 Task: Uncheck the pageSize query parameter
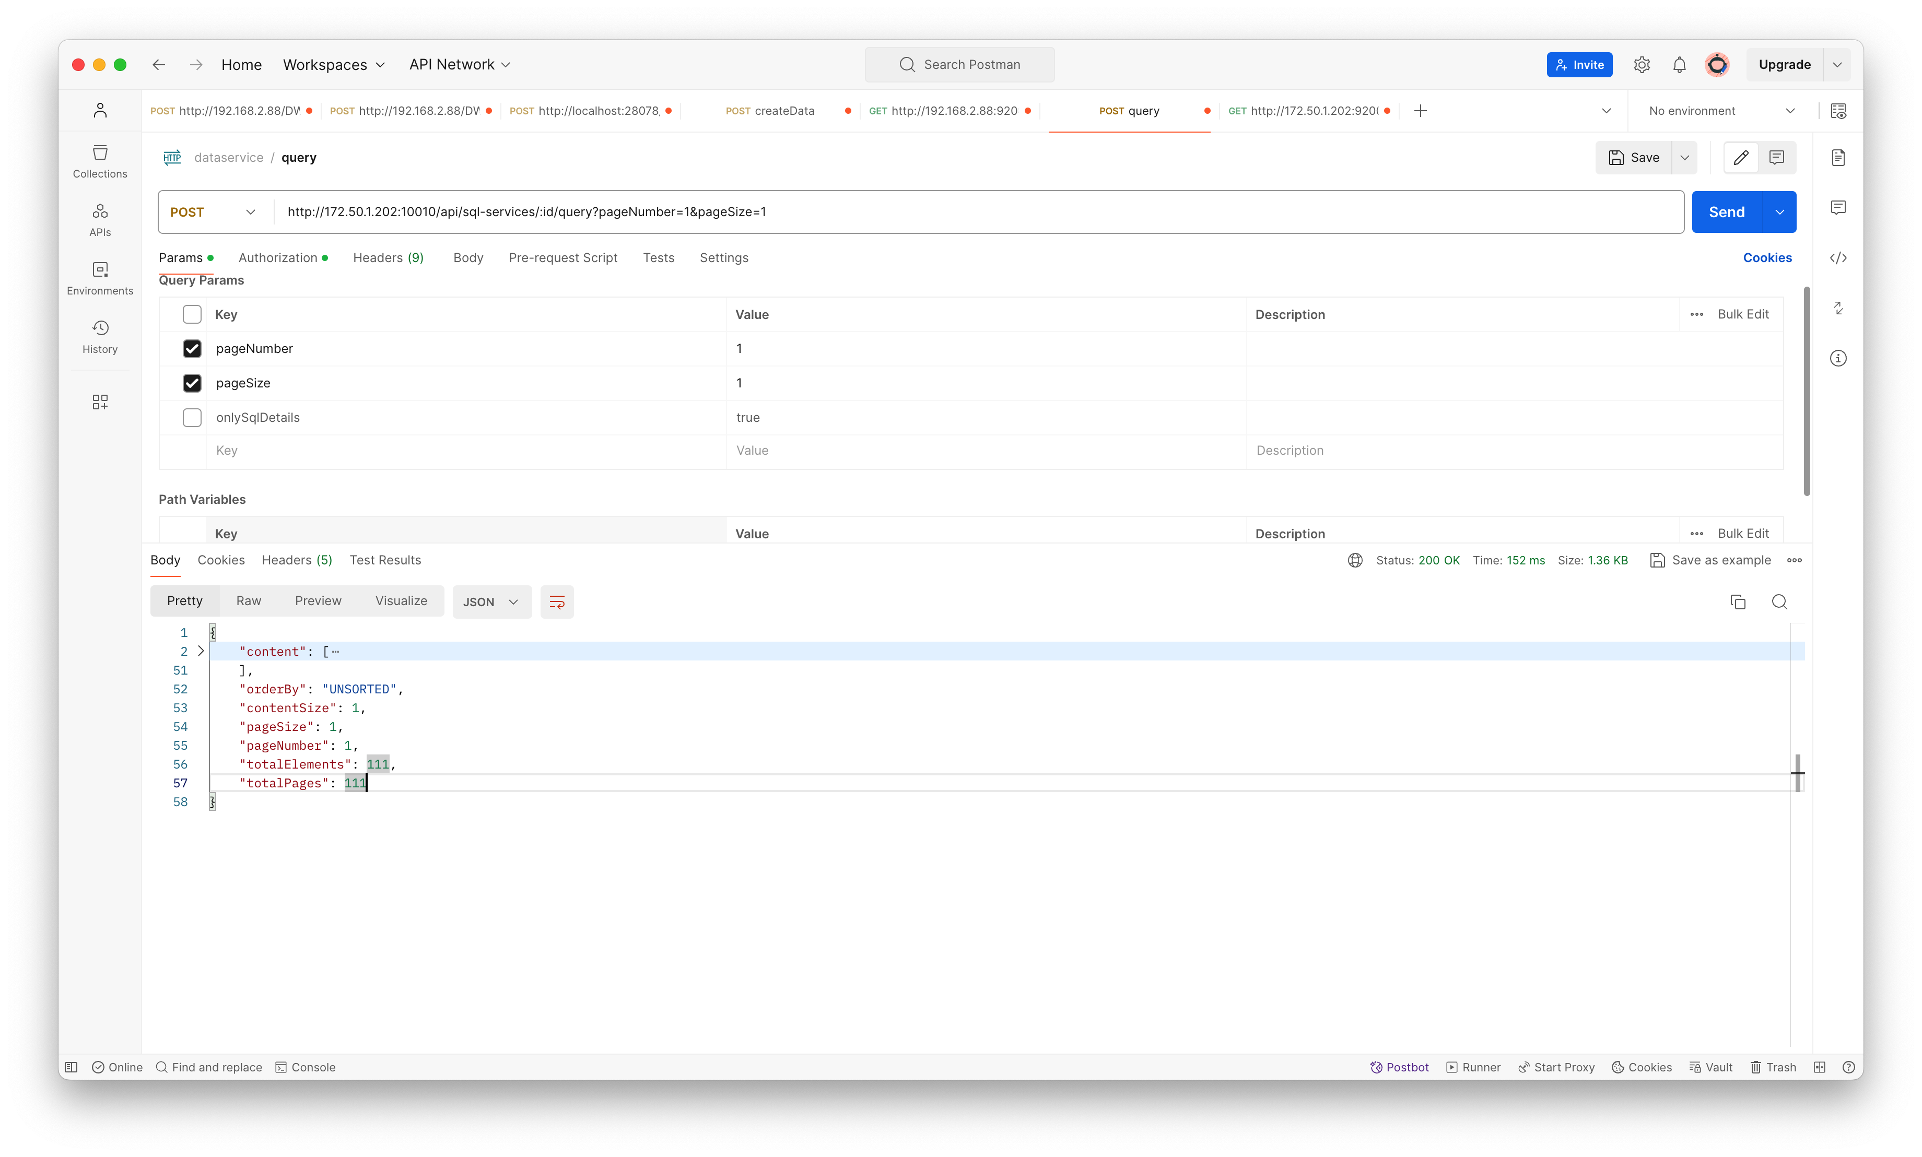[192, 383]
